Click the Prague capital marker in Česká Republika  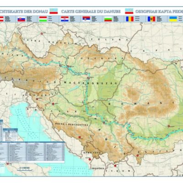pyautogui.click(x=42, y=33)
